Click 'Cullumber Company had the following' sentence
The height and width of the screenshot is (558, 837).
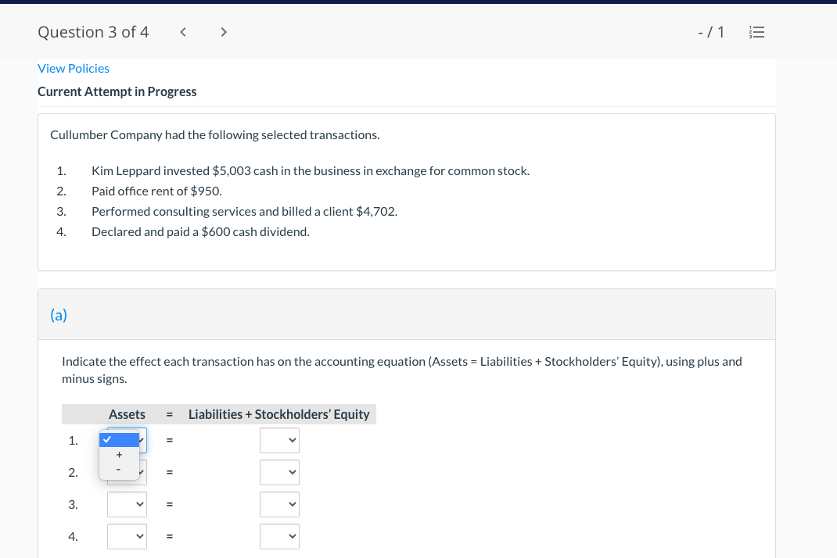pyautogui.click(x=215, y=135)
